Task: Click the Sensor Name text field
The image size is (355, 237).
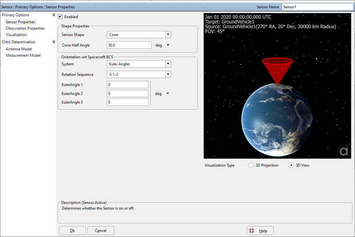Action: coord(317,7)
